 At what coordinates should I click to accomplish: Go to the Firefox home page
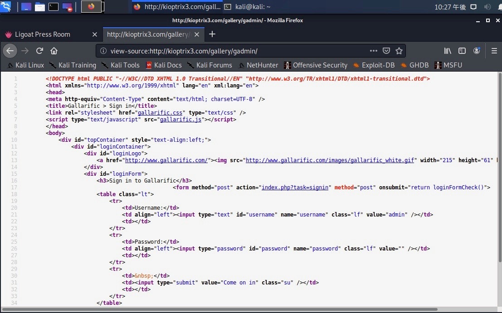point(54,51)
